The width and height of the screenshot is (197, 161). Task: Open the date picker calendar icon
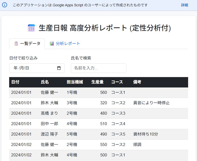tap(59, 68)
